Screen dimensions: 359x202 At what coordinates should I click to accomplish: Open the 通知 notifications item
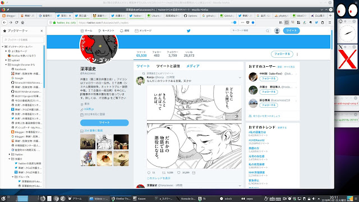pos(125,31)
